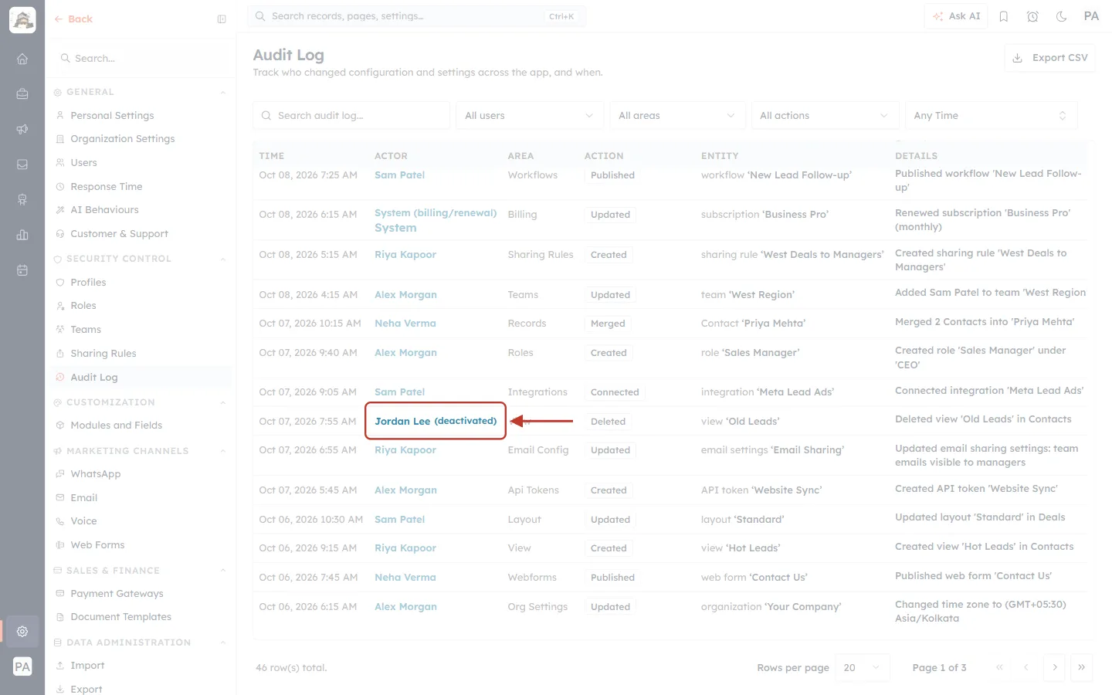Open the alarm clock reminders icon
Viewport: 1112px width, 695px height.
(x=1032, y=16)
